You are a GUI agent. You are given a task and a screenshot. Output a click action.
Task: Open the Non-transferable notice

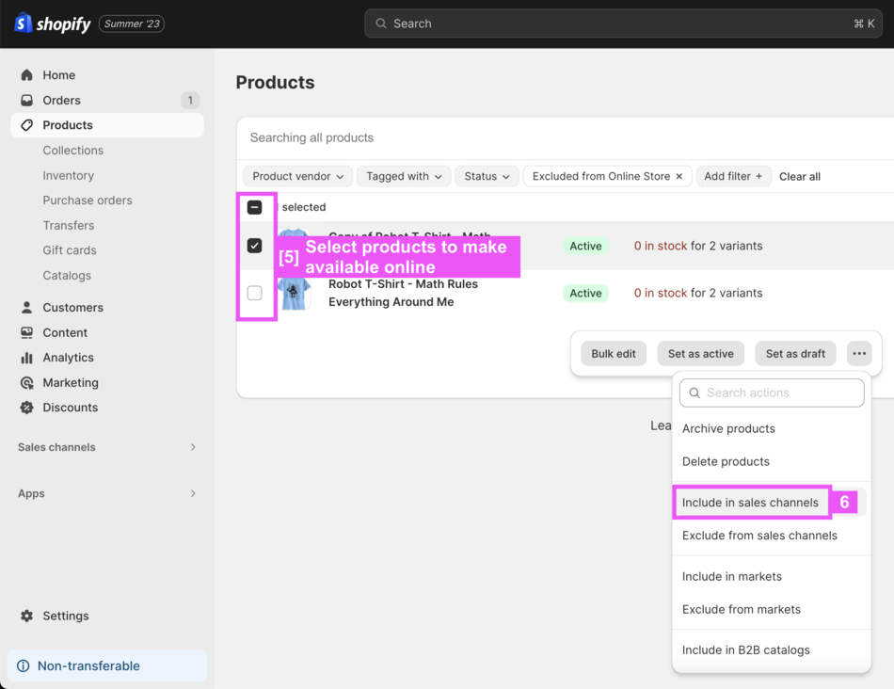point(107,665)
